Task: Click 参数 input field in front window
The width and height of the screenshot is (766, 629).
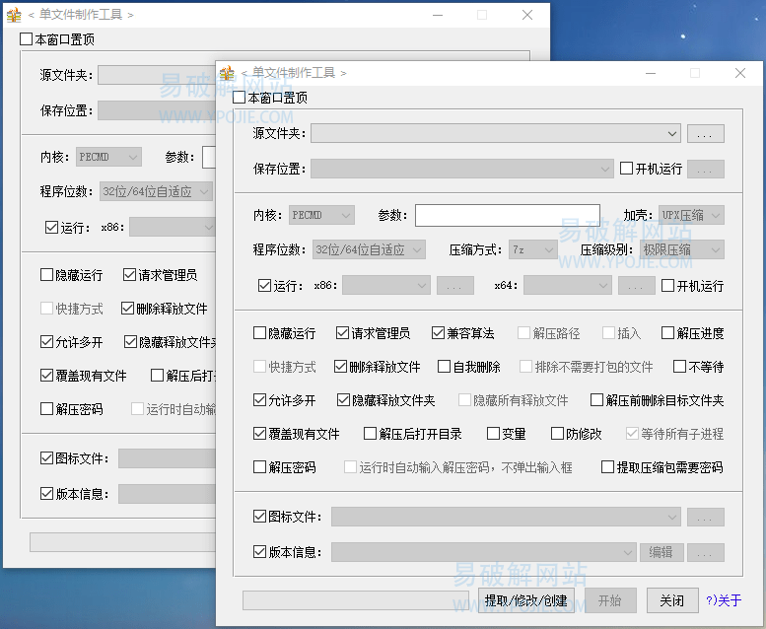Action: pos(508,215)
